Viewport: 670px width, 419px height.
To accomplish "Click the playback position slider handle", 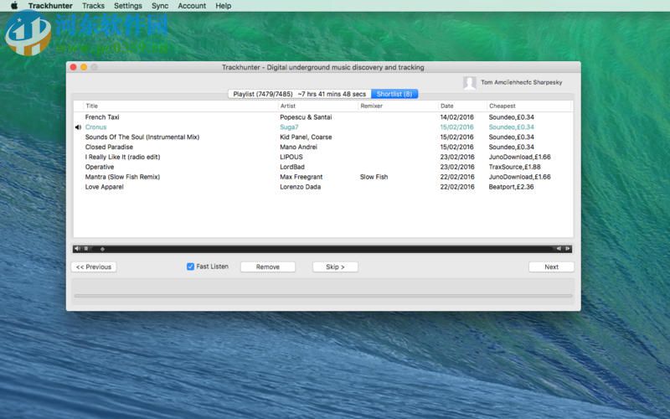I will [x=102, y=249].
